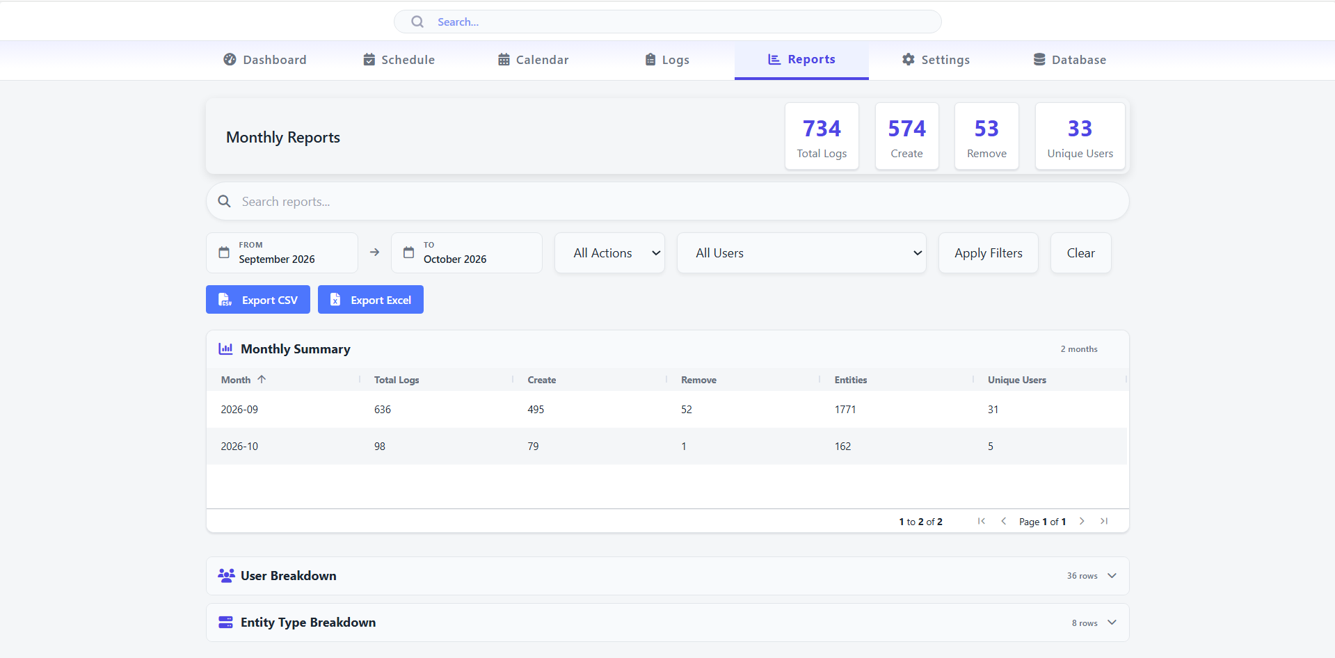The image size is (1335, 658).
Task: Select the Reports tab
Action: point(801,60)
